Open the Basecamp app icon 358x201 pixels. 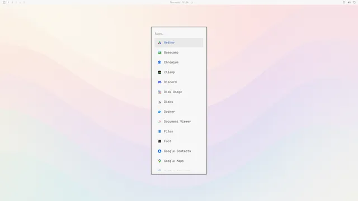point(159,52)
